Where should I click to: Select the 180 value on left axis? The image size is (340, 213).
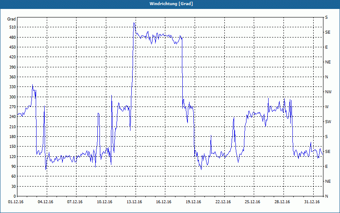click(x=13, y=137)
